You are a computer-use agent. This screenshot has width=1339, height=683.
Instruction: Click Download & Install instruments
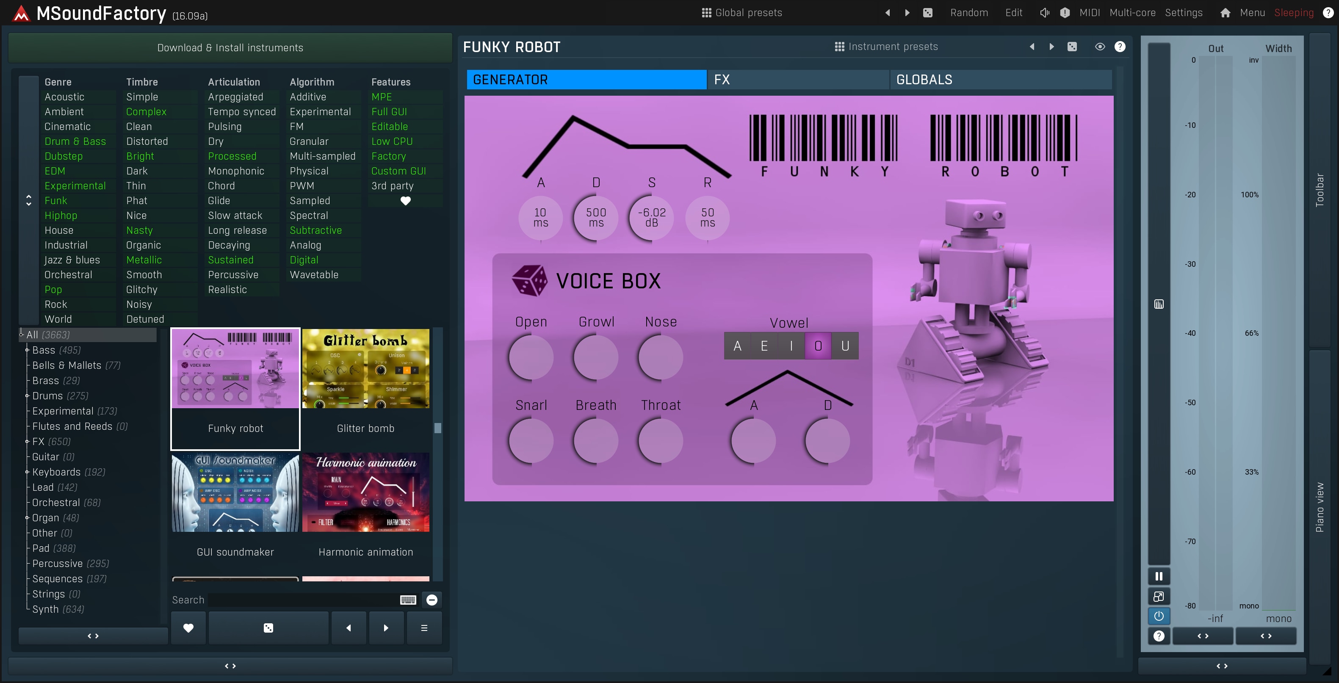tap(230, 48)
